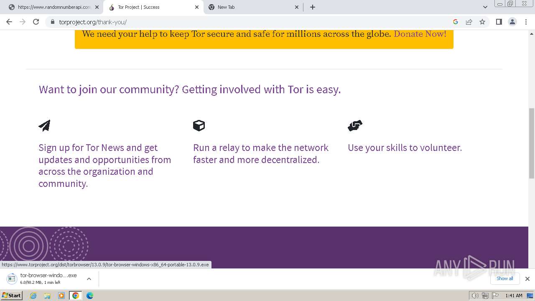Open Use your skills to volunteer link
The height and width of the screenshot is (301, 535).
pyautogui.click(x=405, y=148)
